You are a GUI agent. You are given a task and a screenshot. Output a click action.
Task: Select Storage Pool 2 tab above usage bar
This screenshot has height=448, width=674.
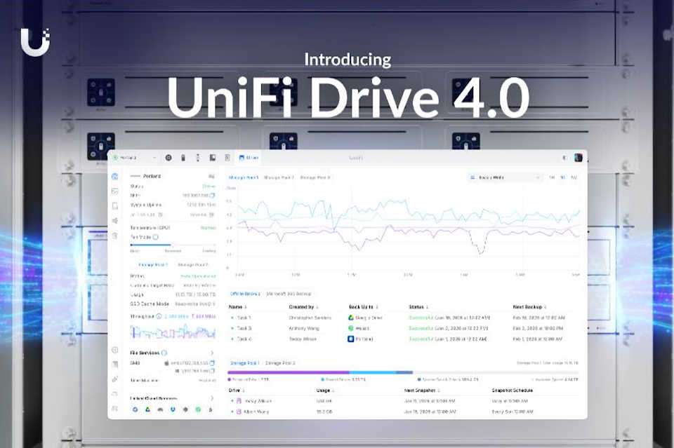280,363
